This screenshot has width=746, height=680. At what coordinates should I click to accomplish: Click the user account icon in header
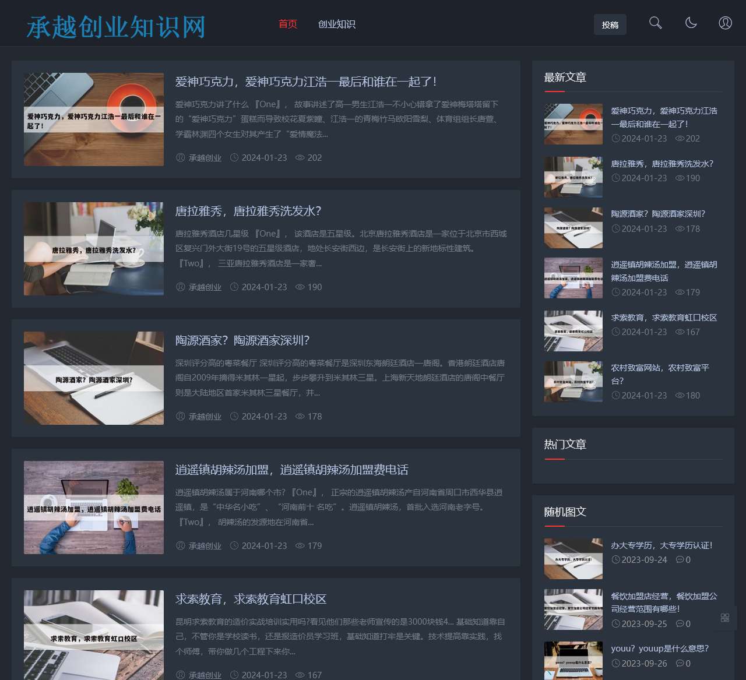coord(726,23)
